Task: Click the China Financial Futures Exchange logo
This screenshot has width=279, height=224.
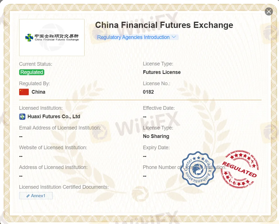Action: coord(52,38)
